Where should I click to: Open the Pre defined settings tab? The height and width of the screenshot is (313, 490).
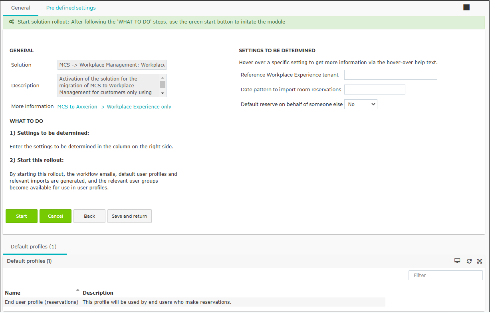click(x=71, y=8)
